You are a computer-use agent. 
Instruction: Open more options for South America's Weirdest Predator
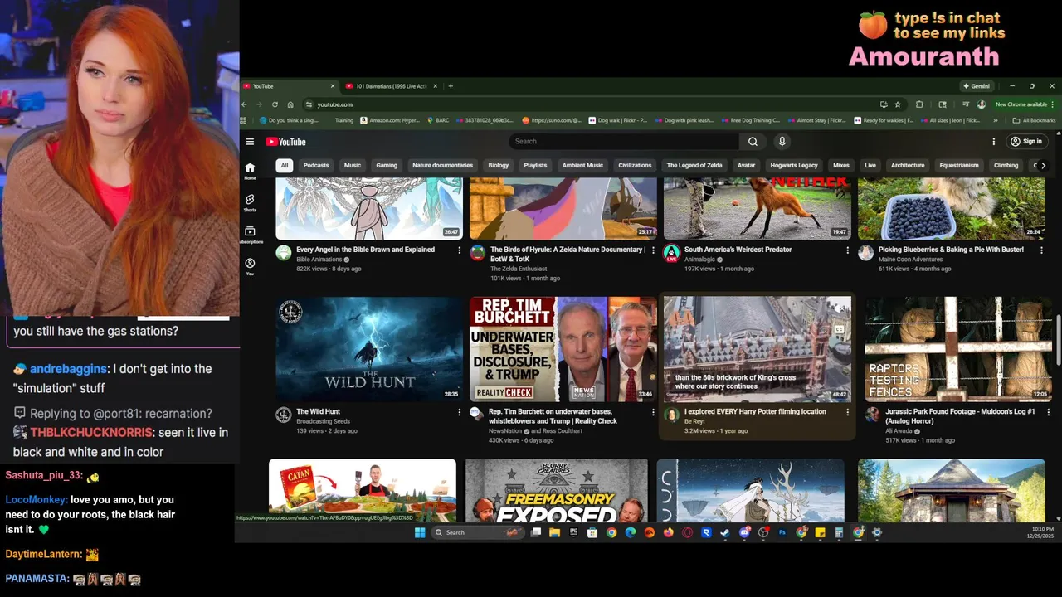(x=847, y=250)
